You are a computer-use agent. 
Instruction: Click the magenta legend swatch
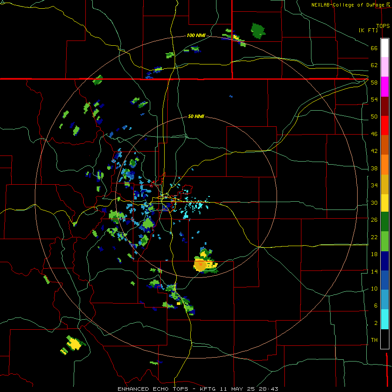pos(385,87)
